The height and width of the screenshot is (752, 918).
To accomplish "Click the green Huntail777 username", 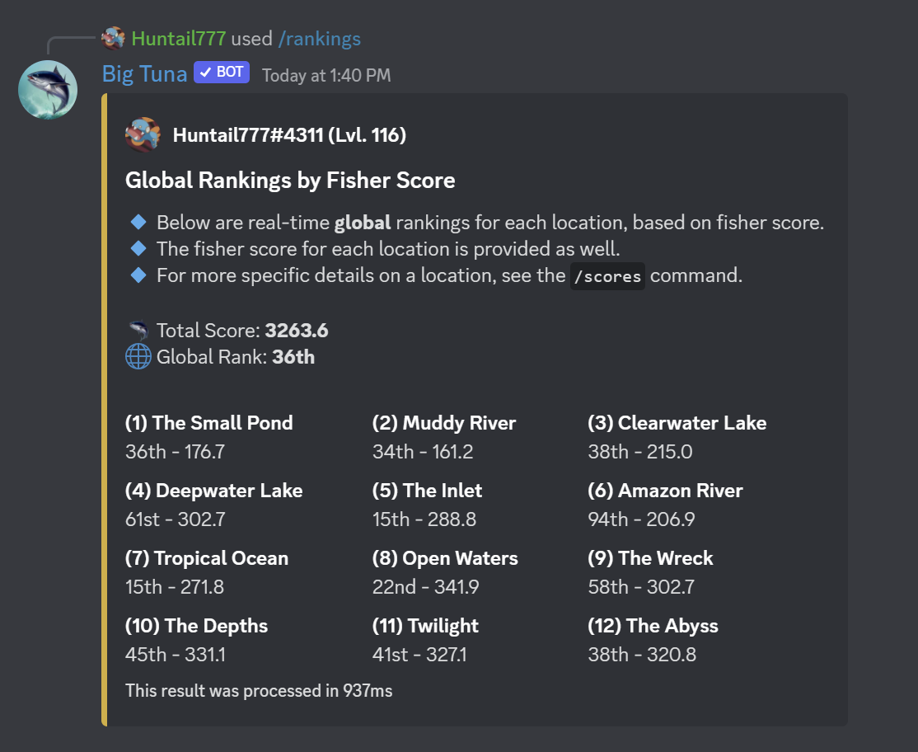I will (179, 39).
